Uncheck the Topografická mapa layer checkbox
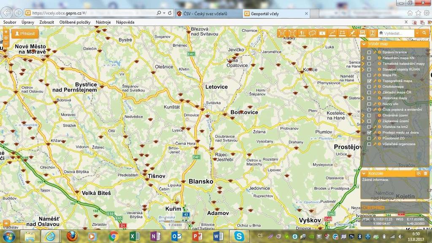This screenshot has width=432, height=243. (369, 81)
